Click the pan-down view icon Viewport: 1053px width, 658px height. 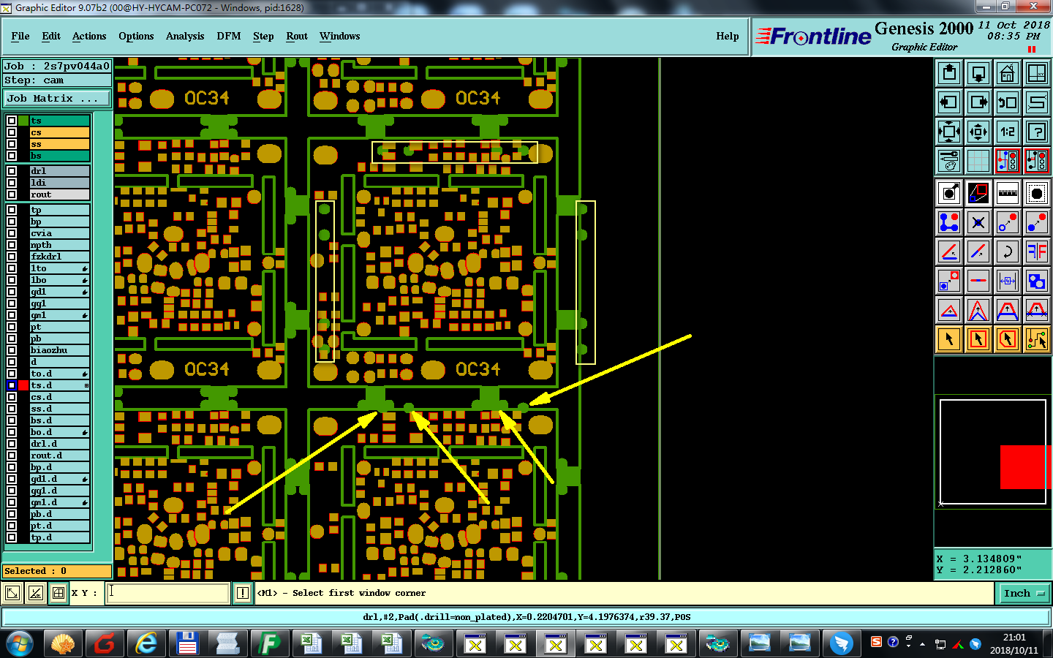point(978,73)
